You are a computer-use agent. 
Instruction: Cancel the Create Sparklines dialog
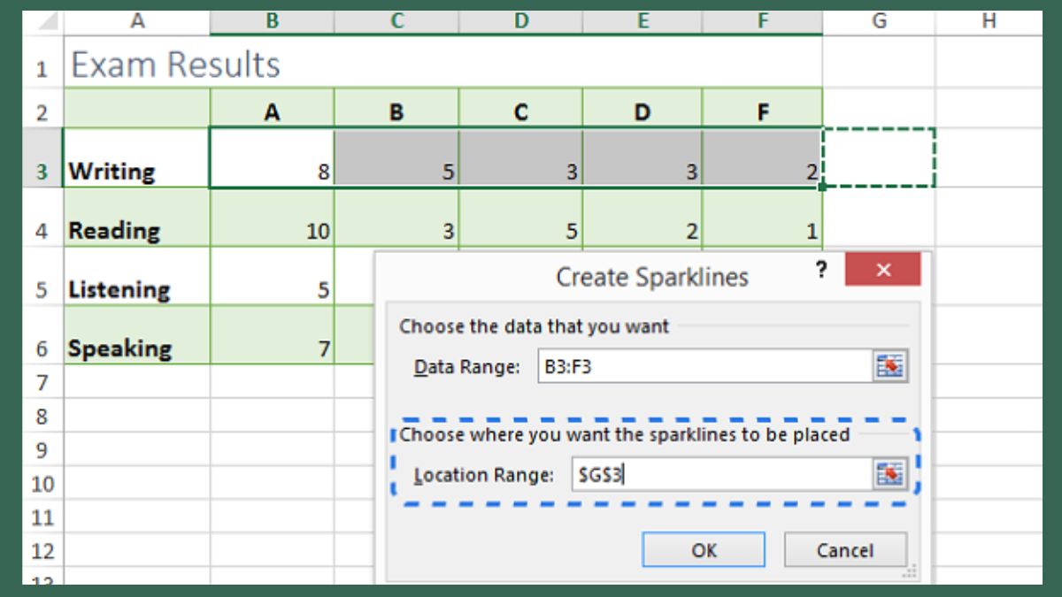(x=846, y=549)
